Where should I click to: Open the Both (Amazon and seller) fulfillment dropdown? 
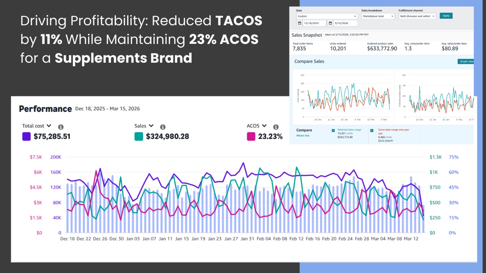[417, 16]
